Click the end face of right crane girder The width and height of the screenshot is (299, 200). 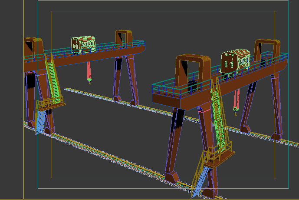coord(166,101)
